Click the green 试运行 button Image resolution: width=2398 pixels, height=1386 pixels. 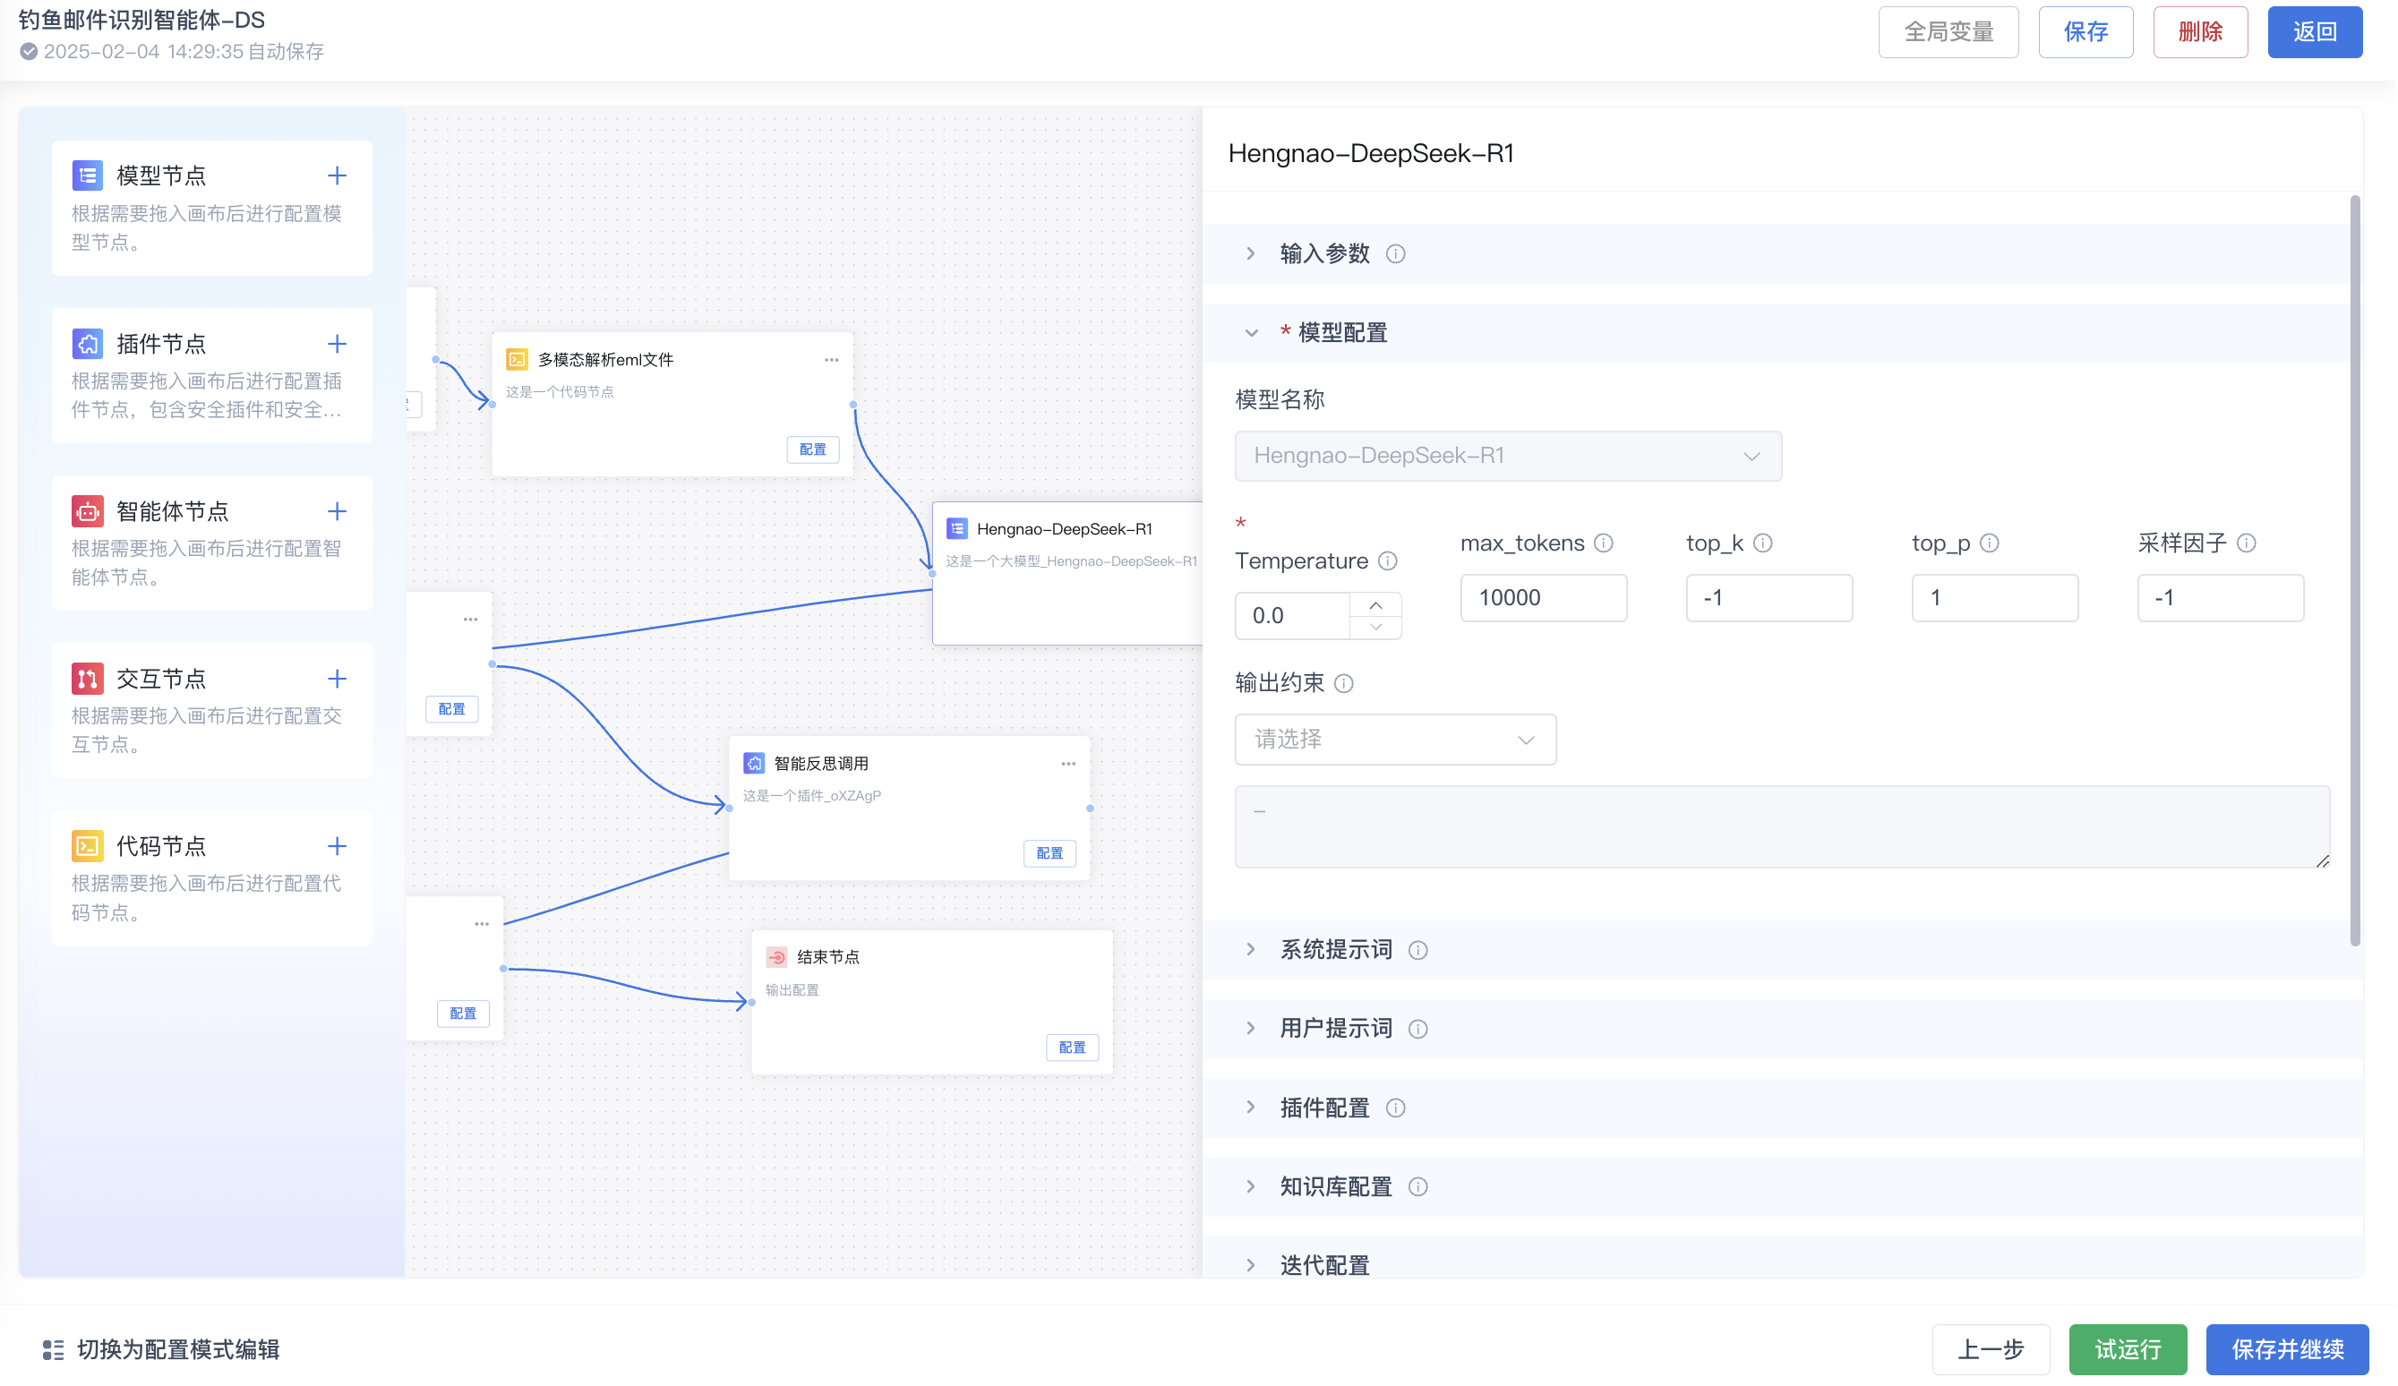[2128, 1349]
